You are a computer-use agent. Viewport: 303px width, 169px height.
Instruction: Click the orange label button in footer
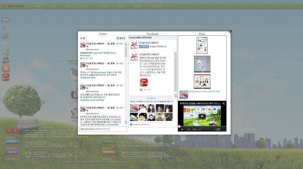click(x=109, y=152)
